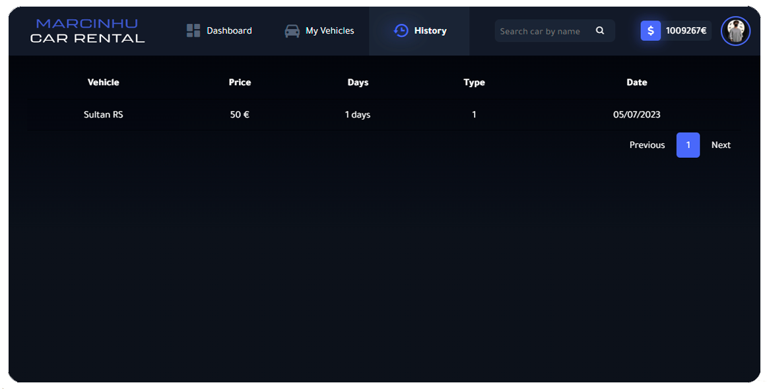Screen dimensions: 767x389
Task: Select page 1 in pagination
Action: click(688, 145)
